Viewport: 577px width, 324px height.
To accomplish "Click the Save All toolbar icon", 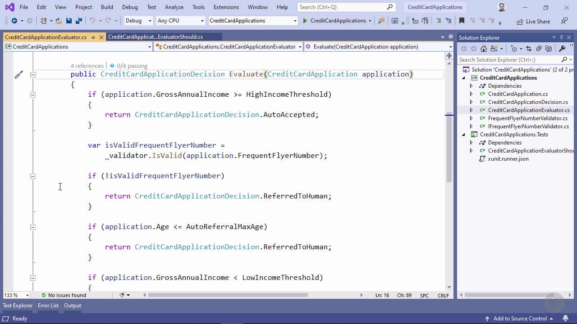I will [x=78, y=21].
